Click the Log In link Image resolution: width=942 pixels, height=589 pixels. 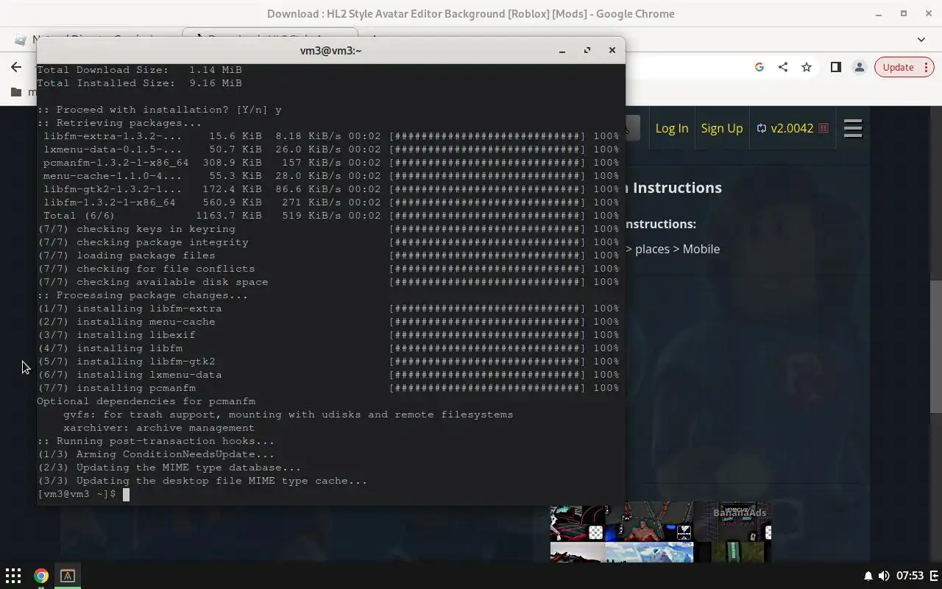point(672,128)
